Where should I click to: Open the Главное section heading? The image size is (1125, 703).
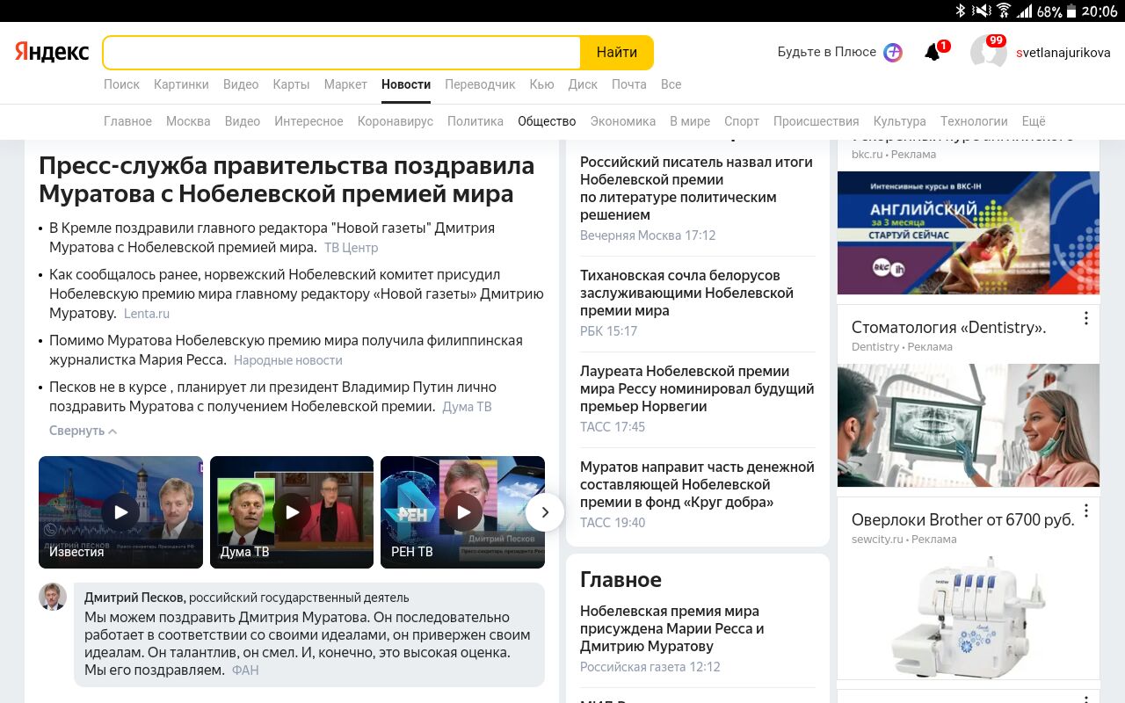tap(621, 580)
